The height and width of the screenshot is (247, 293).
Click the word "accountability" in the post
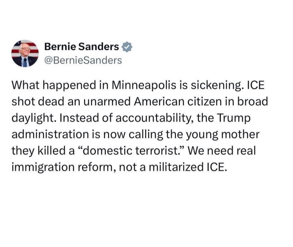(152, 118)
